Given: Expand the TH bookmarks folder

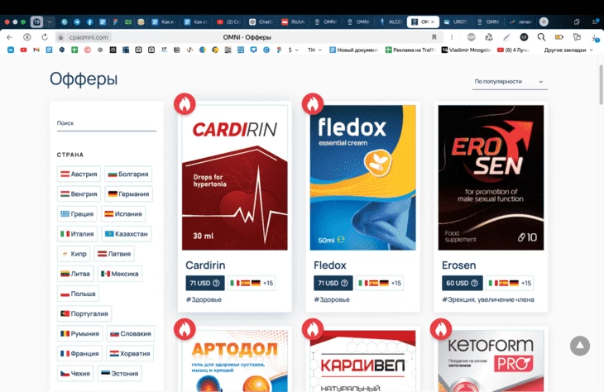Looking at the screenshot, I should (314, 50).
